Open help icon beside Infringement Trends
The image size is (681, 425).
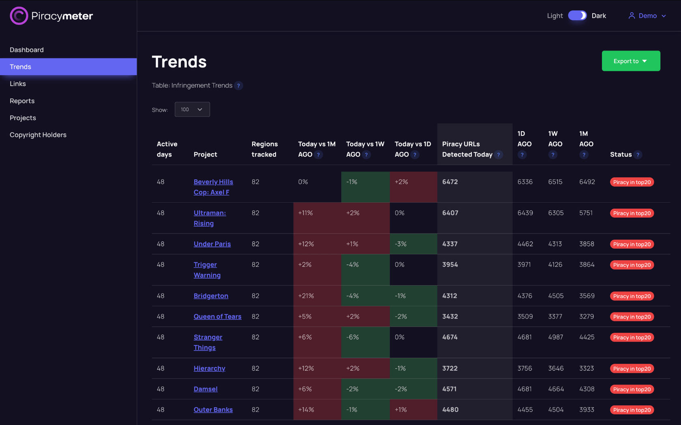(x=239, y=86)
